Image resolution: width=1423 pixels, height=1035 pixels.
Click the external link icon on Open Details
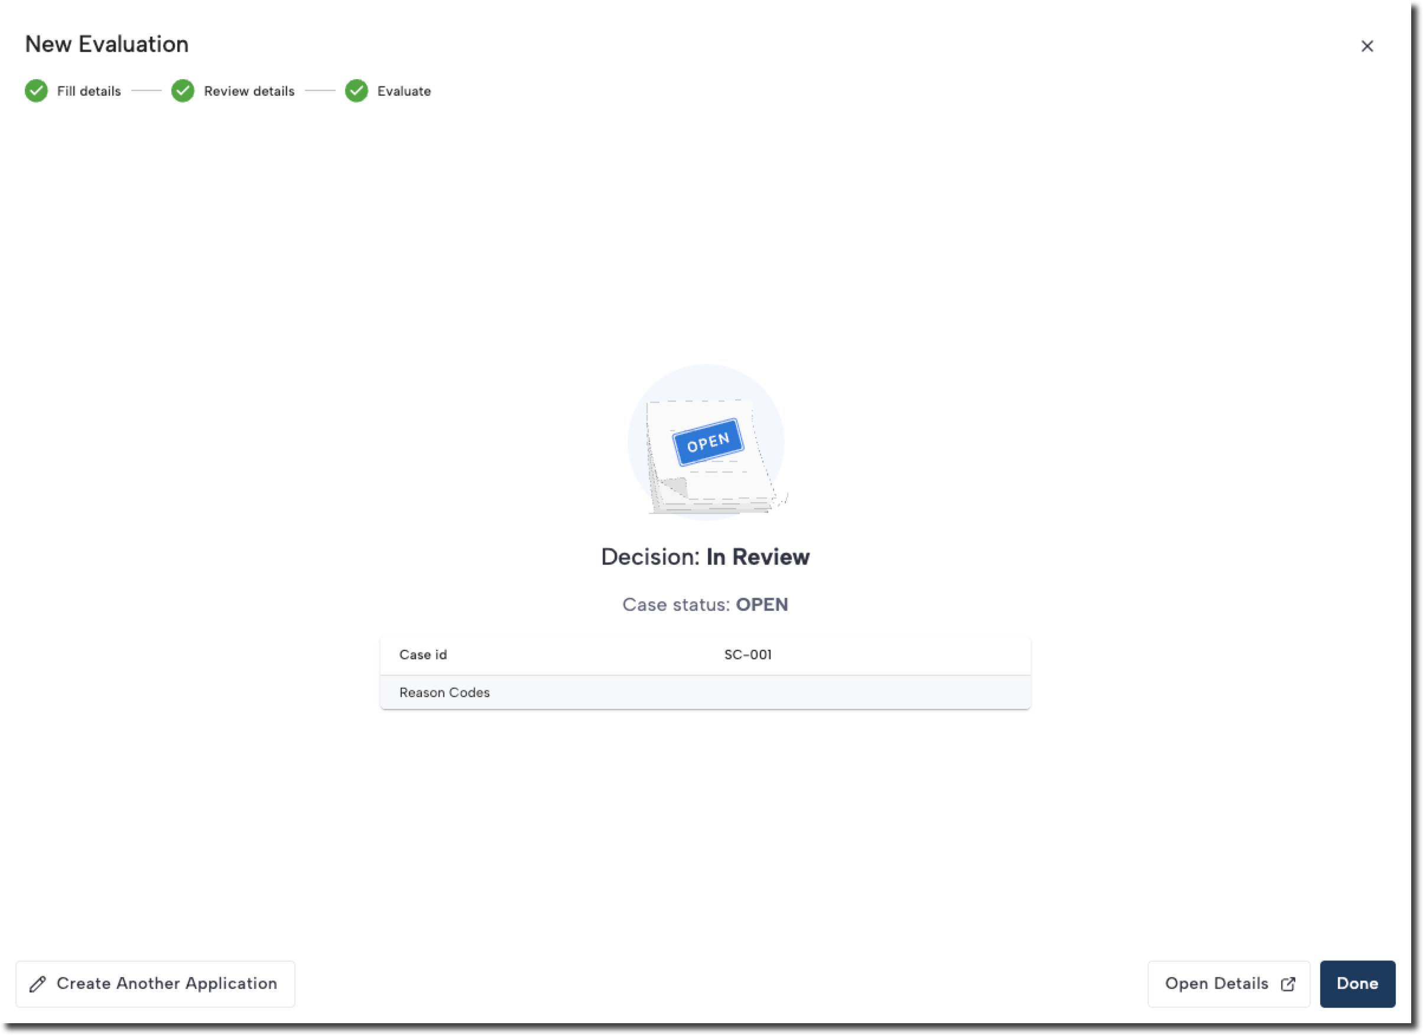[x=1288, y=984]
